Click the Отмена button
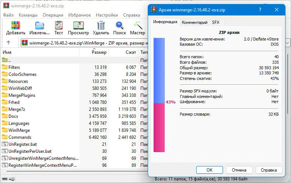This screenshot has width=291, height=183. click(x=239, y=170)
